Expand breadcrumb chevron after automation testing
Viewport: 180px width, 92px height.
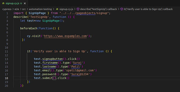point(53,9)
